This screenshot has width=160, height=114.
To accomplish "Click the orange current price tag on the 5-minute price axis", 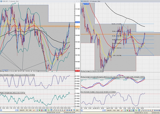I will click(78, 27).
